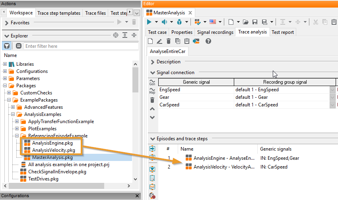
Task: Click the horizontal scrollbar below the Explorer tree
Action: pyautogui.click(x=56, y=186)
